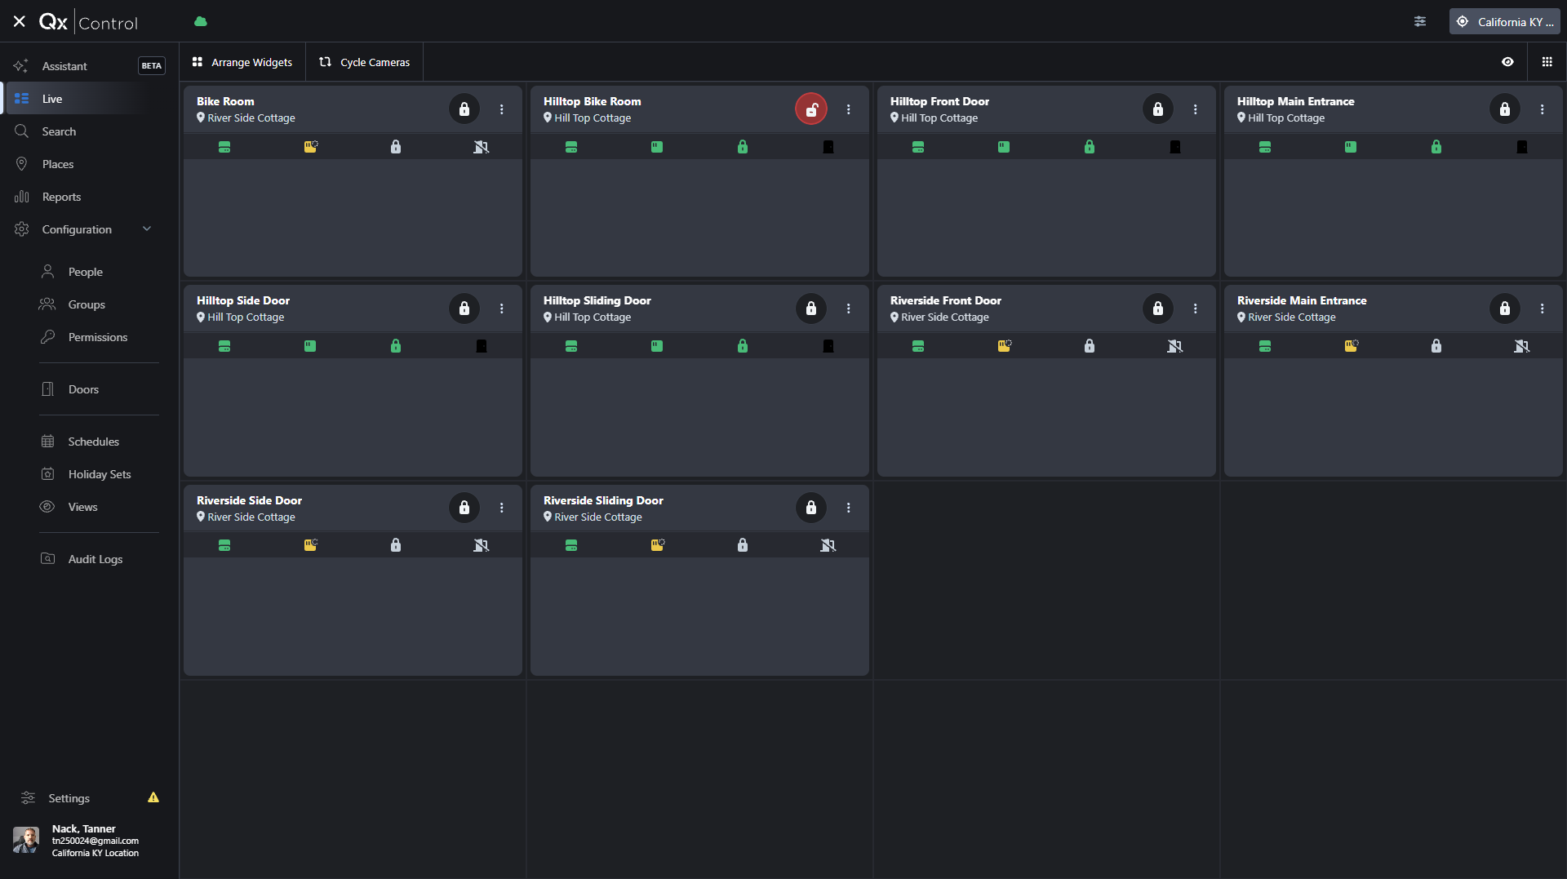Click the Cycle Cameras button
The height and width of the screenshot is (879, 1567).
coord(365,62)
